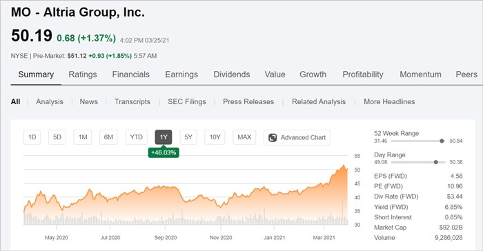
Task: Show the 5Y price chart
Action: (x=188, y=137)
